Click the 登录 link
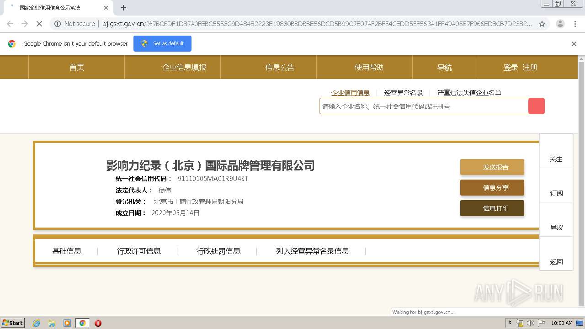This screenshot has height=329, width=585. (511, 67)
